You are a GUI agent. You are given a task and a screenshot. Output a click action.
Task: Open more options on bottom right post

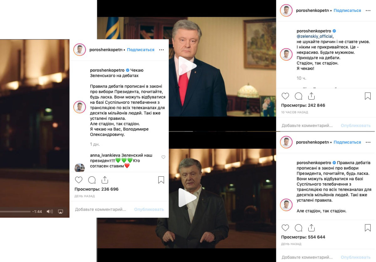(x=368, y=142)
